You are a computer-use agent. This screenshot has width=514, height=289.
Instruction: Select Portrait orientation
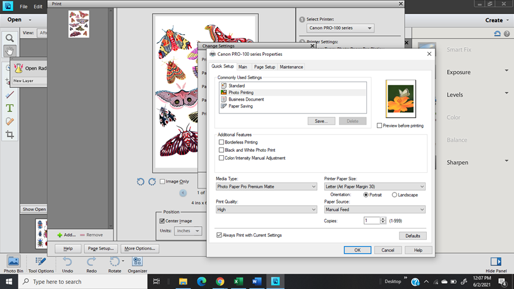[x=366, y=195]
